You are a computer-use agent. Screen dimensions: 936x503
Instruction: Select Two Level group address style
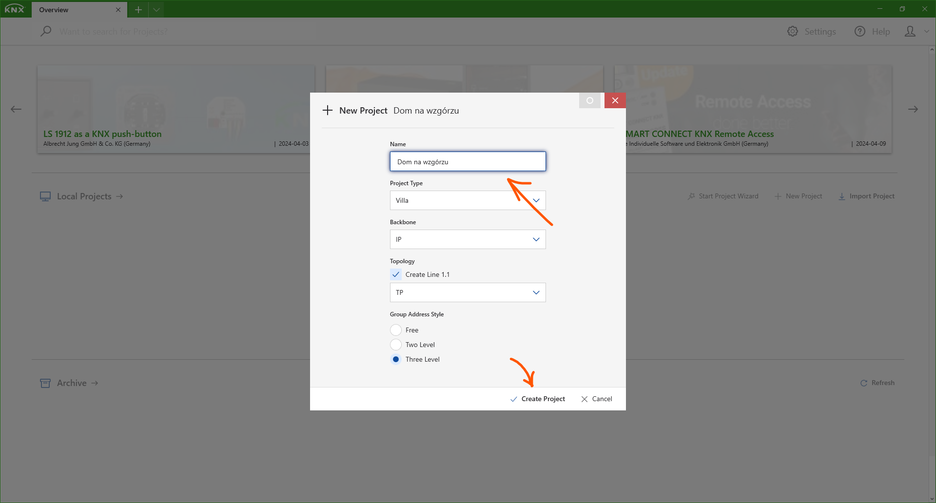tap(396, 345)
